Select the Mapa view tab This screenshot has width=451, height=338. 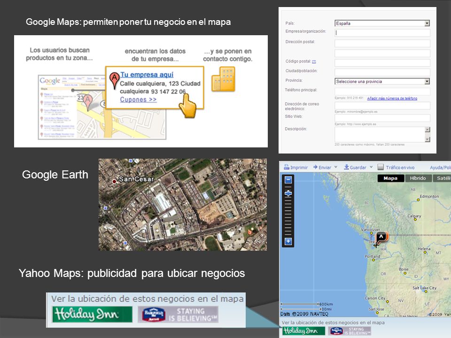point(390,178)
